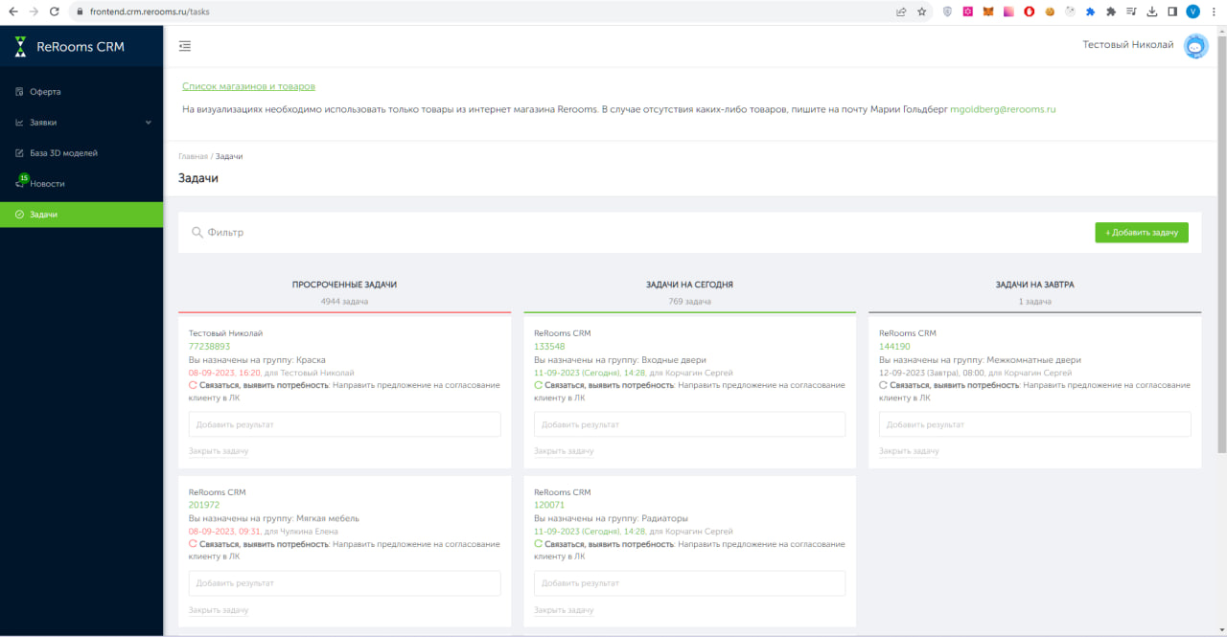Image resolution: width=1227 pixels, height=637 pixels.
Task: Click status icon on task 77238893
Action: click(x=193, y=385)
